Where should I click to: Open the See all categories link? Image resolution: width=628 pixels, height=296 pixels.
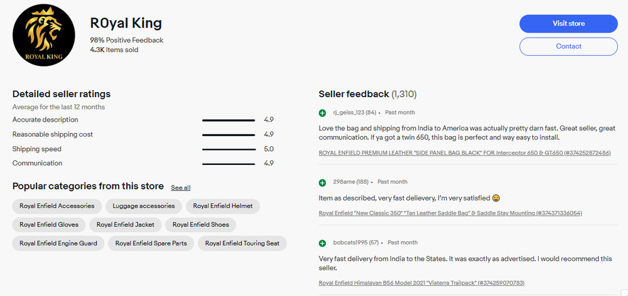tap(180, 188)
